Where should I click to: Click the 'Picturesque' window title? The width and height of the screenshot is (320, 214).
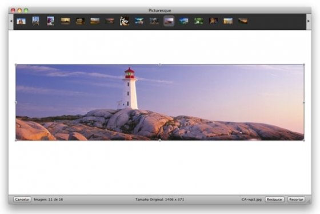(160, 10)
